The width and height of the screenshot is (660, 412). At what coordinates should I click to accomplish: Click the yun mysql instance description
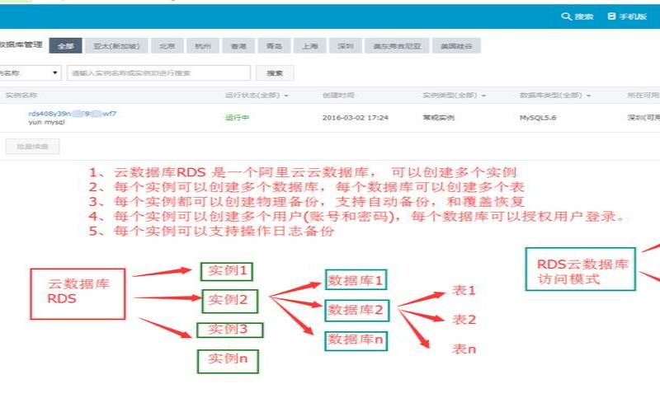click(47, 122)
